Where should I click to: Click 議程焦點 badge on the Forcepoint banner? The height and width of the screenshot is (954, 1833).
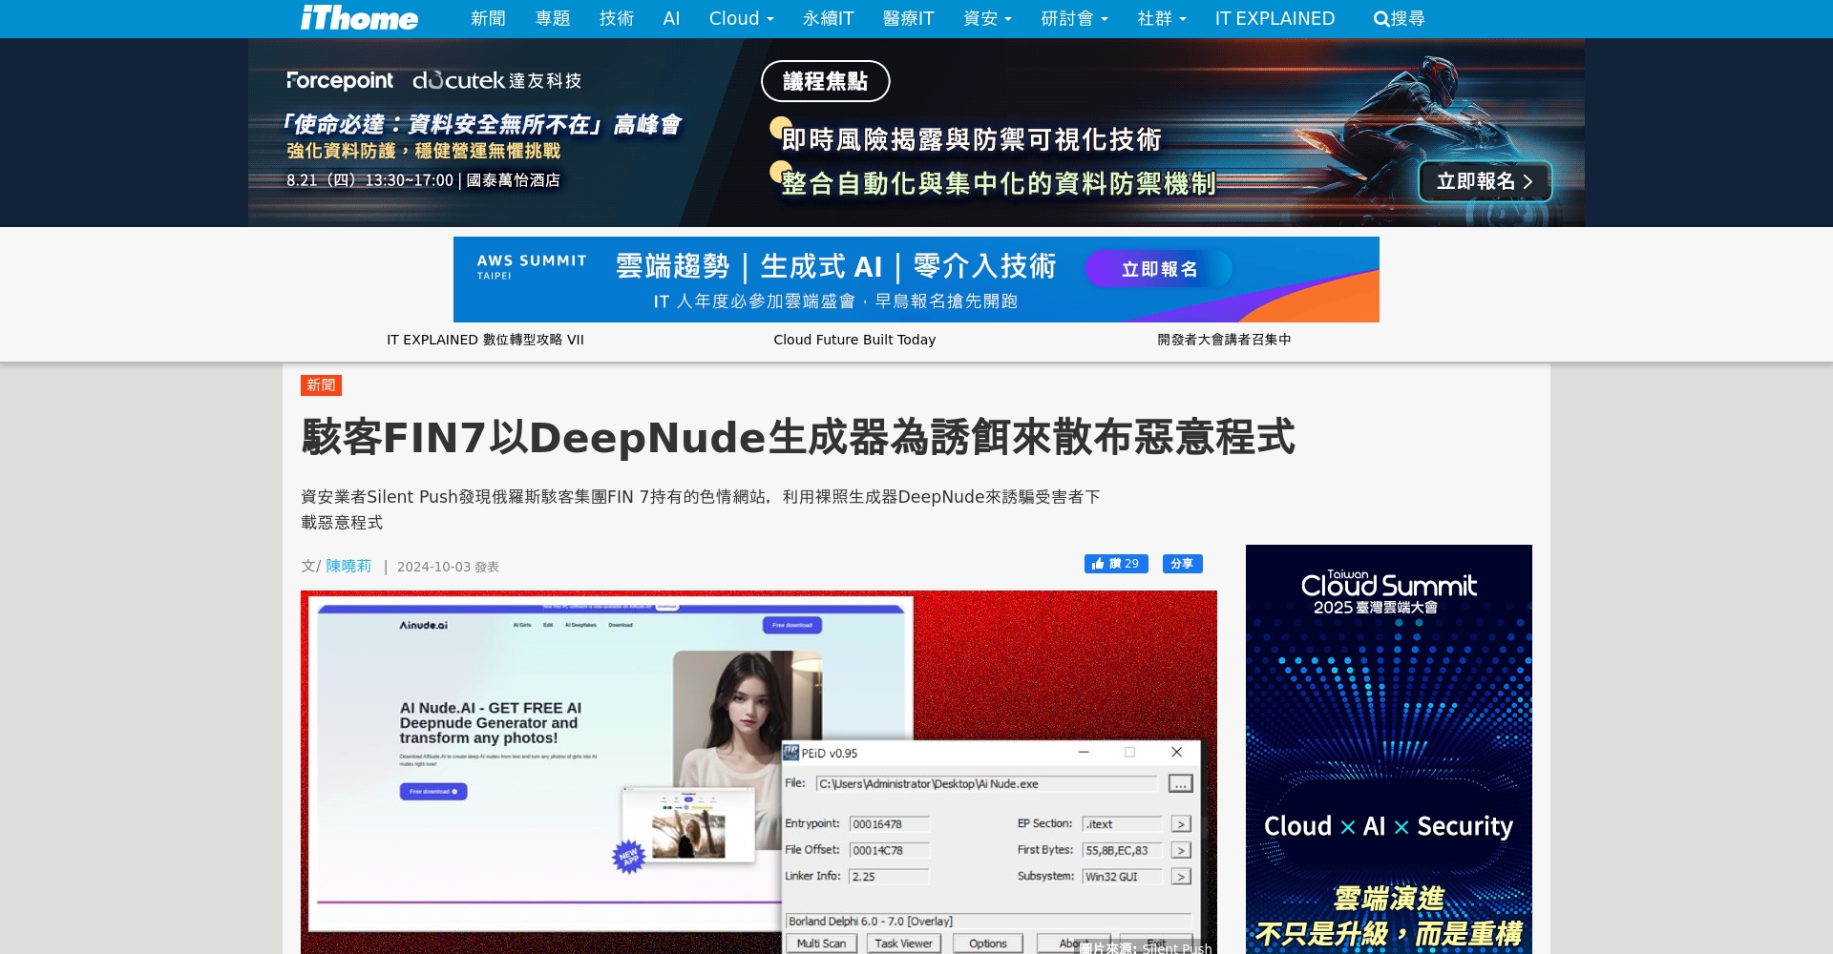pyautogui.click(x=825, y=81)
